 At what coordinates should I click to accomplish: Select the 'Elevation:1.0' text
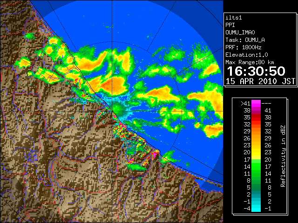(247, 55)
